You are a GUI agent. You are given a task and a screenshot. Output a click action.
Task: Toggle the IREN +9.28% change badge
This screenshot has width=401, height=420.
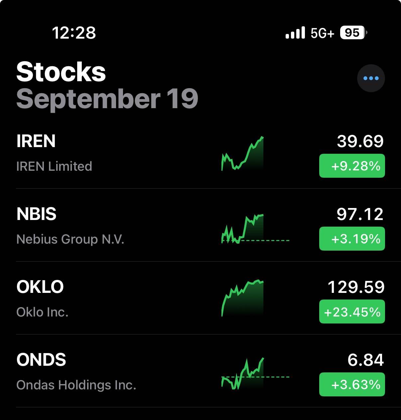click(352, 166)
